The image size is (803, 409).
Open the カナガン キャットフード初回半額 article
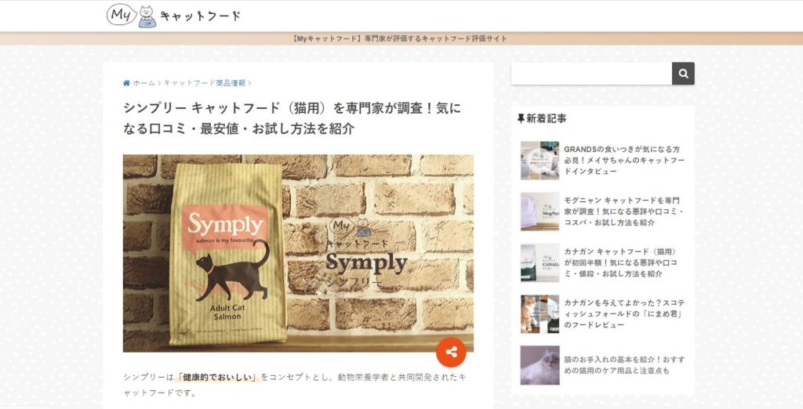pos(621,262)
